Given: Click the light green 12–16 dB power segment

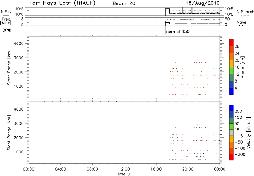Looking at the screenshot, I should pos(231,70).
